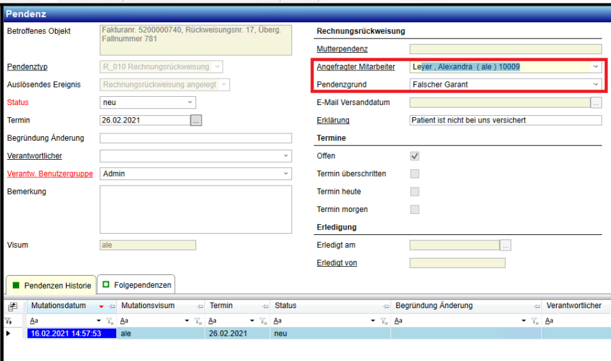This screenshot has width=611, height=361.
Task: Click the Aa filter operator in Mutationsdatum column
Action: pyautogui.click(x=35, y=321)
